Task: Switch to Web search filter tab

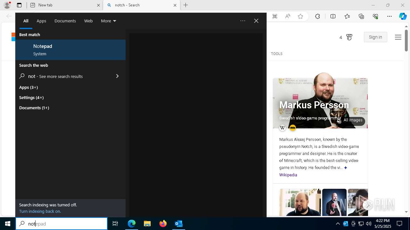Action: coord(88,21)
